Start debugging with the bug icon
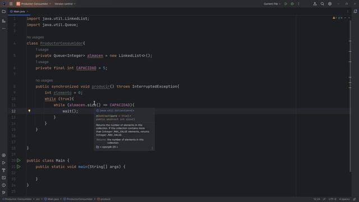 [x=292, y=4]
